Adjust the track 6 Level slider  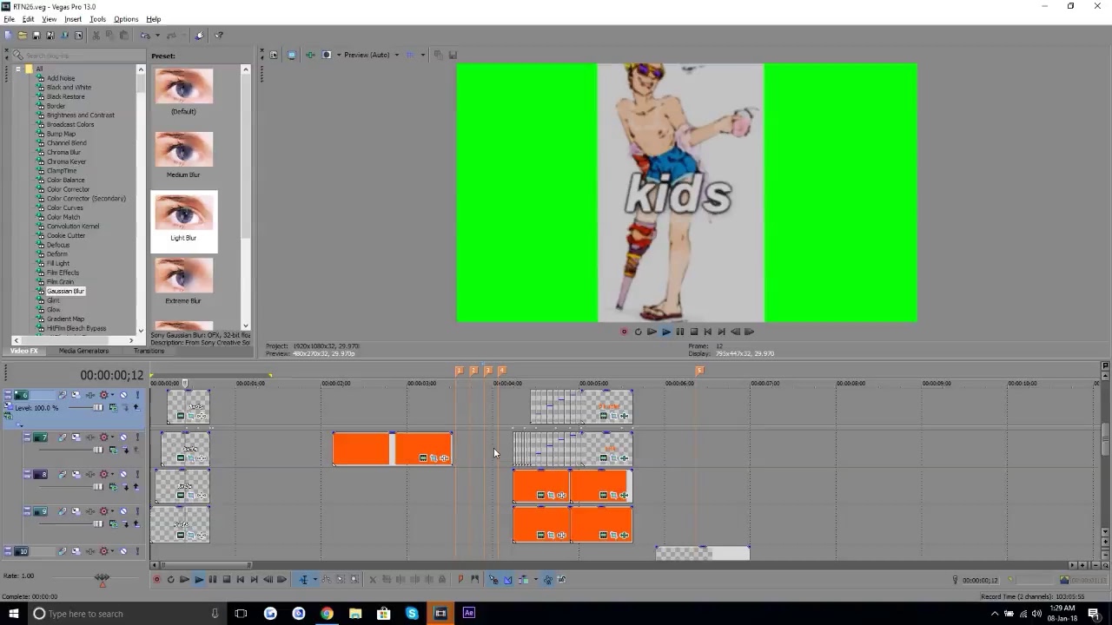[x=97, y=407]
